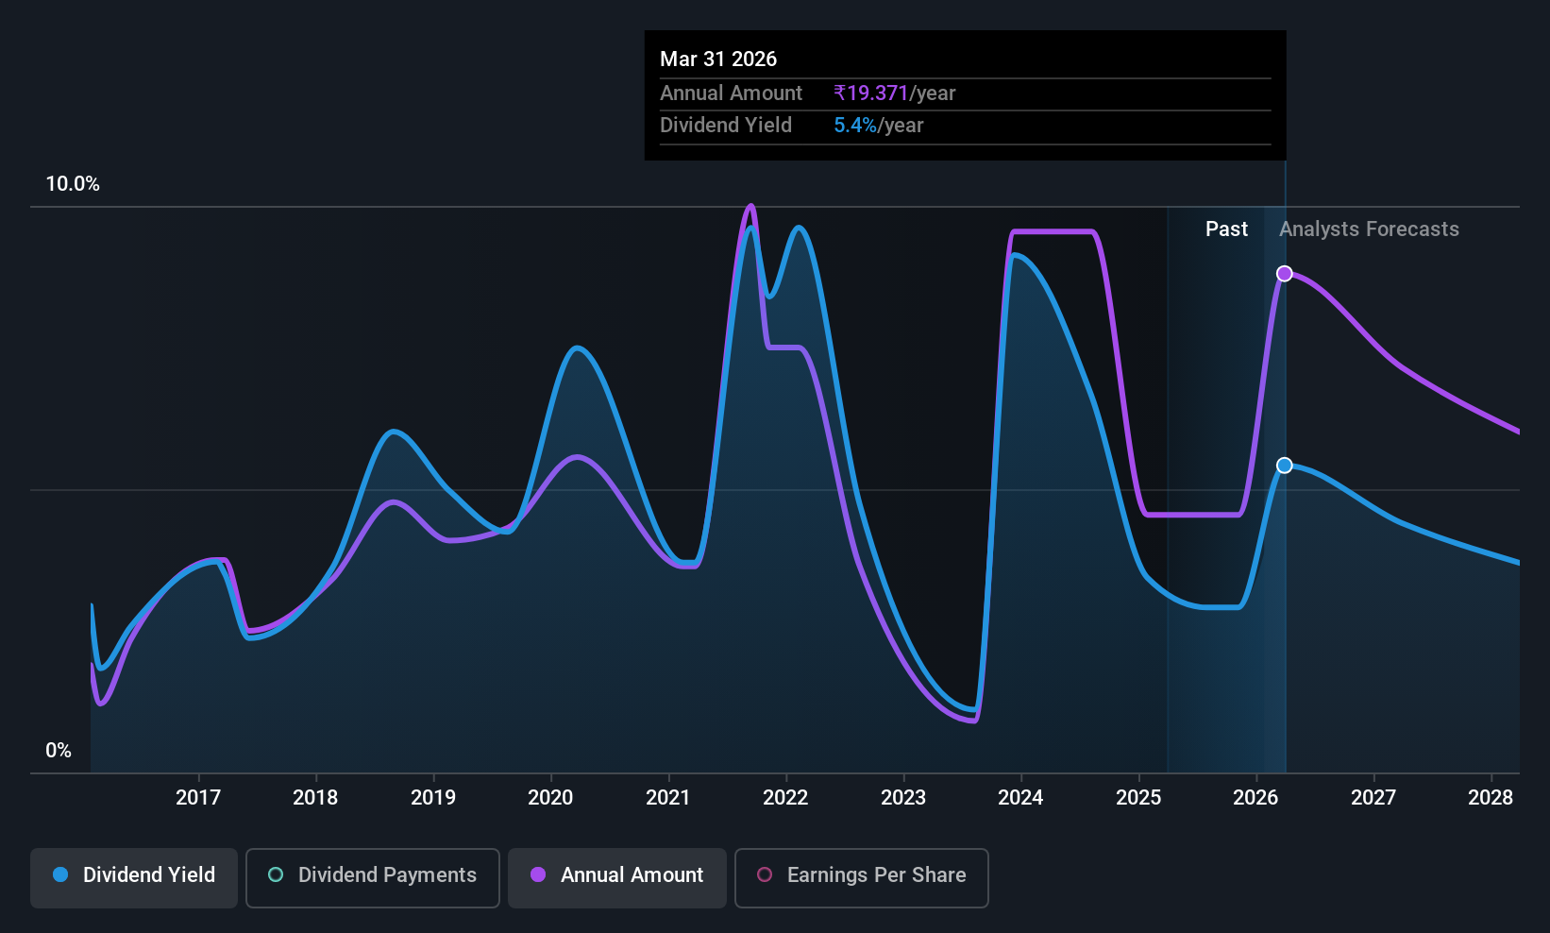Click the blue dot in Dividend Yield legend
Image resolution: width=1550 pixels, height=933 pixels.
(x=60, y=875)
